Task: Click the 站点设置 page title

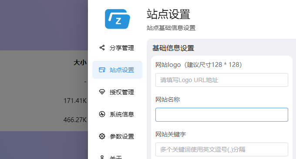Action: point(168,14)
